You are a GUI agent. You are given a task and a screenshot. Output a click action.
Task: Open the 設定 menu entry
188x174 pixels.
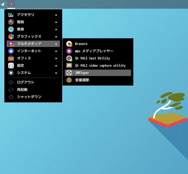[x=33, y=66]
